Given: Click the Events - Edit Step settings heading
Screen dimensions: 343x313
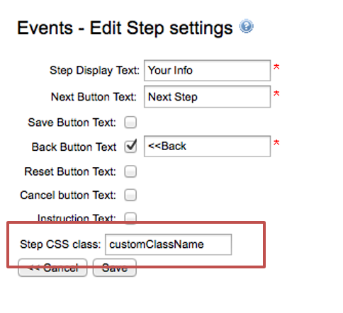Looking at the screenshot, I should [125, 28].
